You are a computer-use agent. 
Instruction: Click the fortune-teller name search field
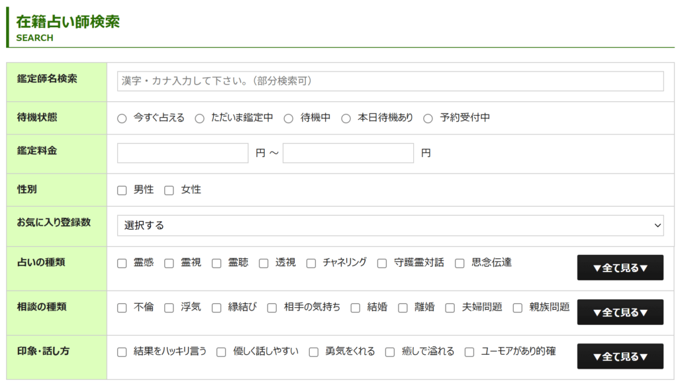(x=389, y=81)
